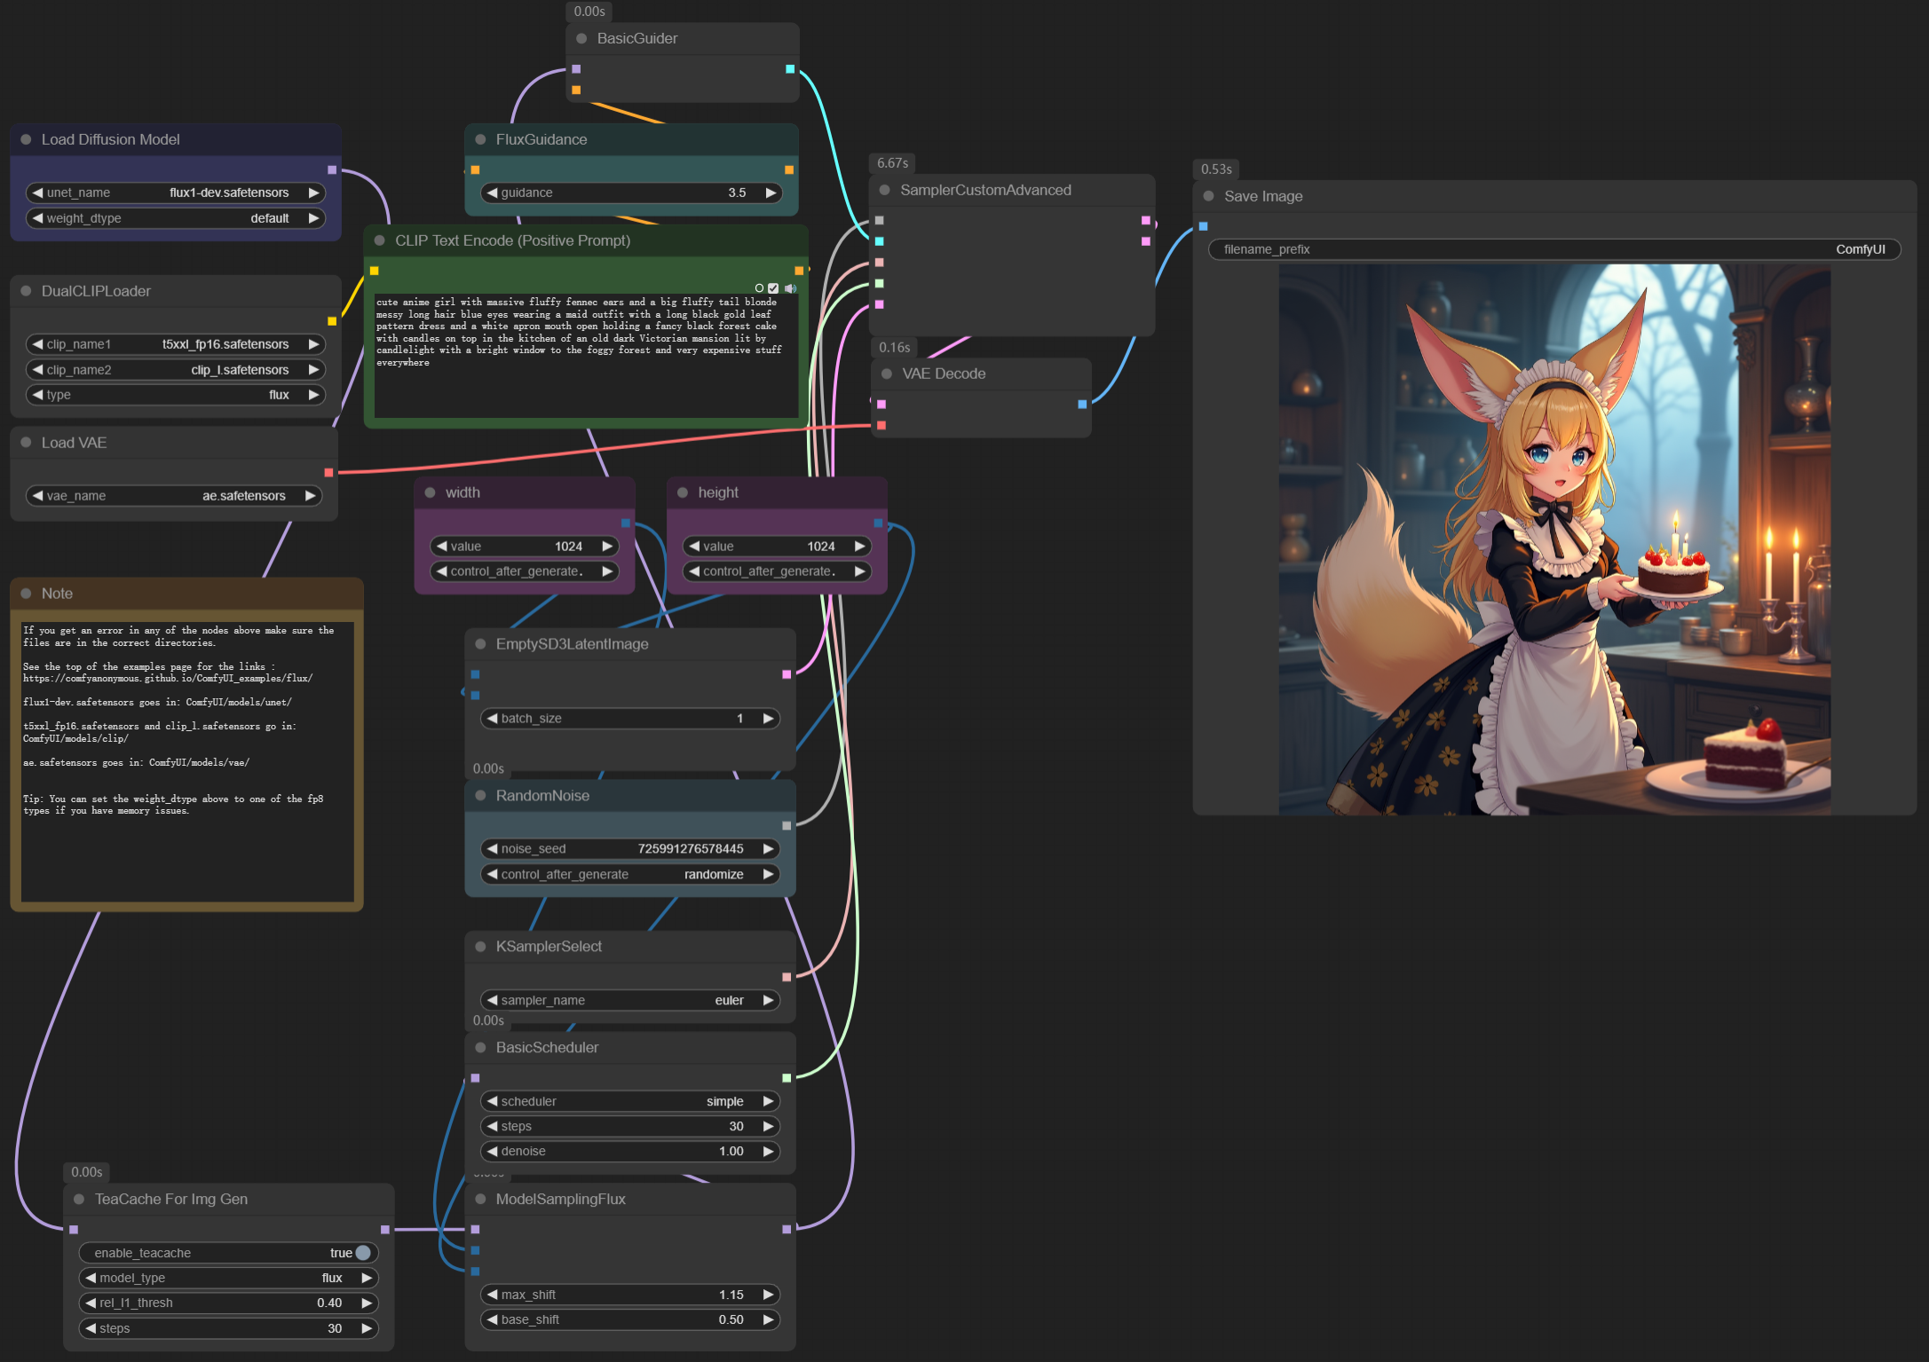Click the Note node text area
Image resolution: width=1929 pixels, height=1362 pixels.
coord(187,761)
